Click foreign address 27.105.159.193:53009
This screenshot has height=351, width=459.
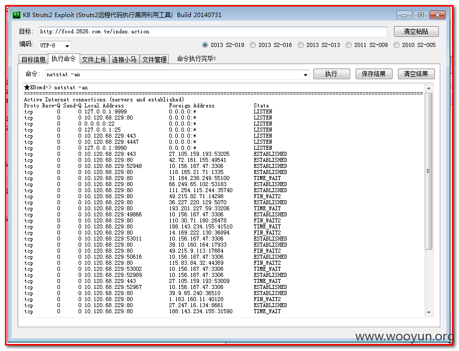click(x=200, y=281)
